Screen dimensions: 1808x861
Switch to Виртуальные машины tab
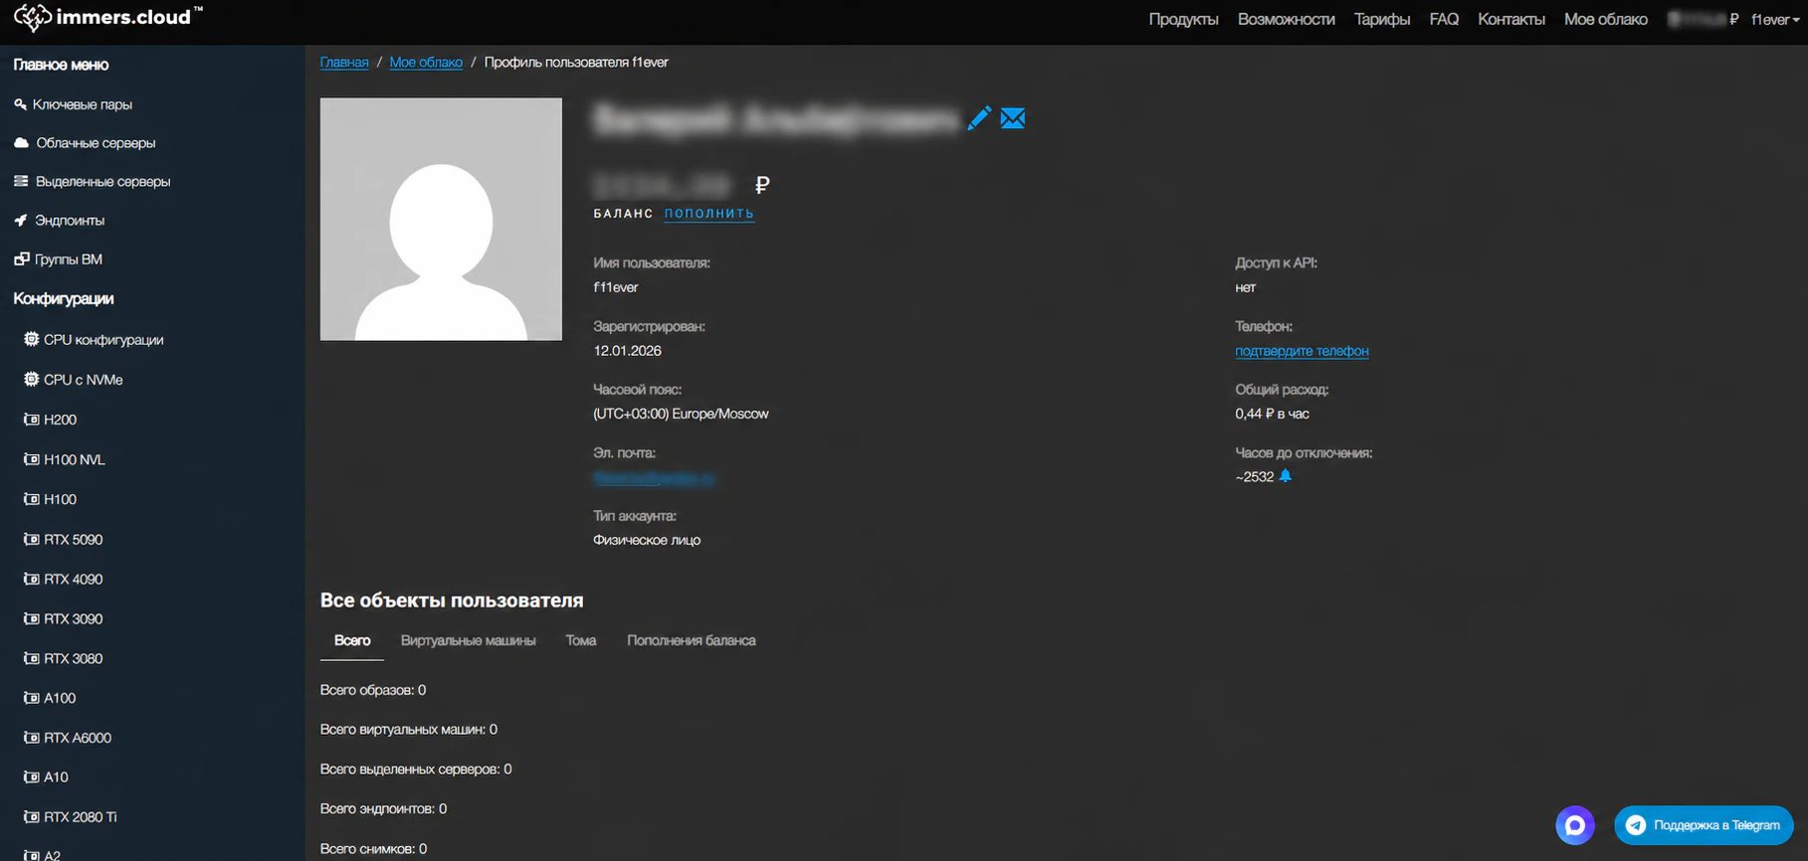tap(469, 641)
